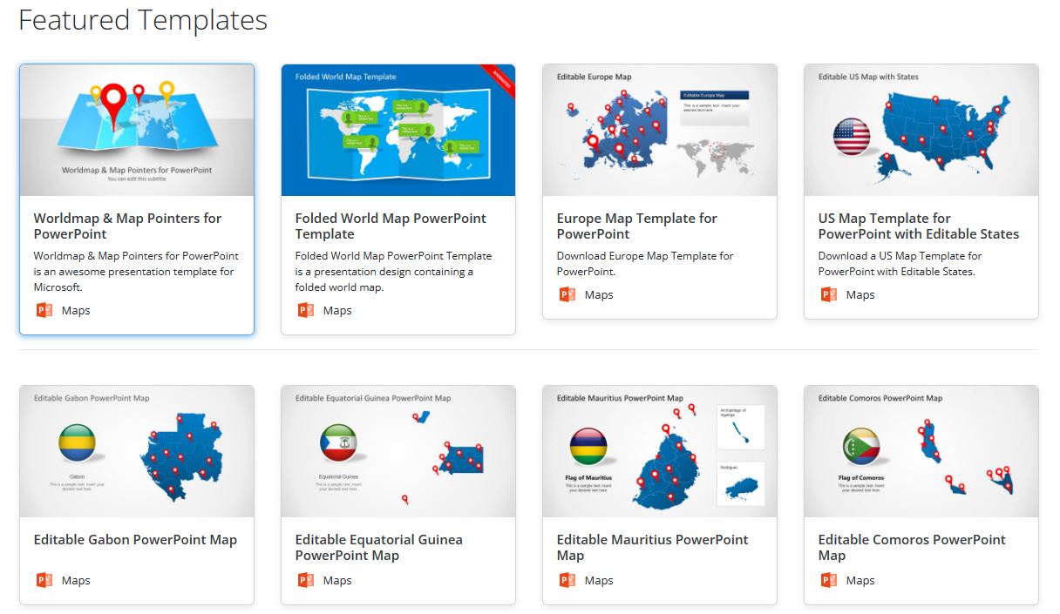This screenshot has height=614, width=1060.
Task: Click PowerPoint icon under US Map Template card
Action: pyautogui.click(x=829, y=294)
